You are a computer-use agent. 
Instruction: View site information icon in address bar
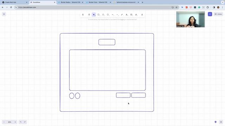click(16, 7)
